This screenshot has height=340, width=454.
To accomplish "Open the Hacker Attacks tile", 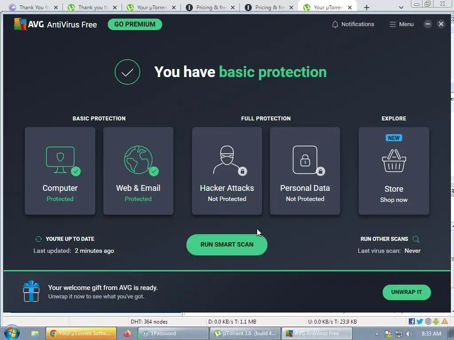I will [227, 171].
